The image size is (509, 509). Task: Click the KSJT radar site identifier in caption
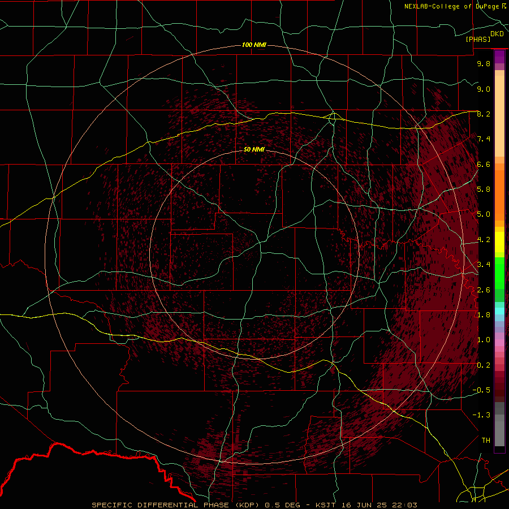tap(326, 505)
